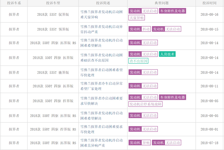This screenshot has width=224, height=150.
Task: Select the green 人员技术 tag
Action: point(167,54)
